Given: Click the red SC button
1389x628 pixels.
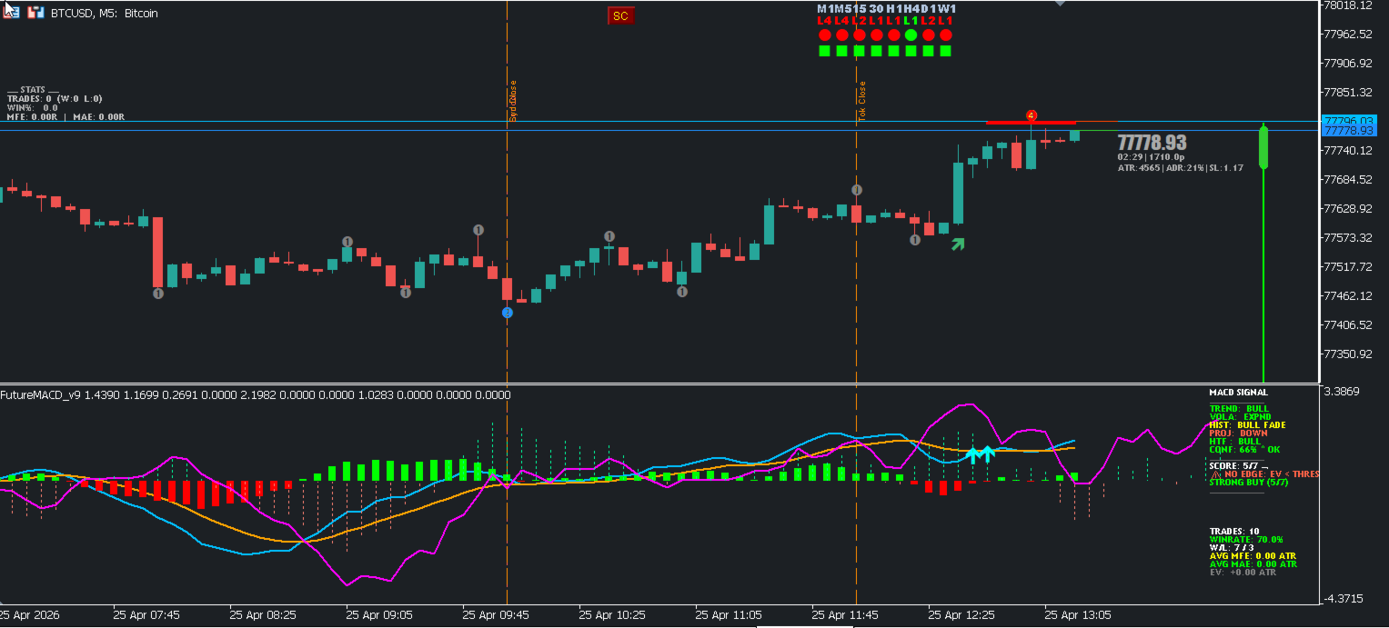Looking at the screenshot, I should click(x=620, y=15).
